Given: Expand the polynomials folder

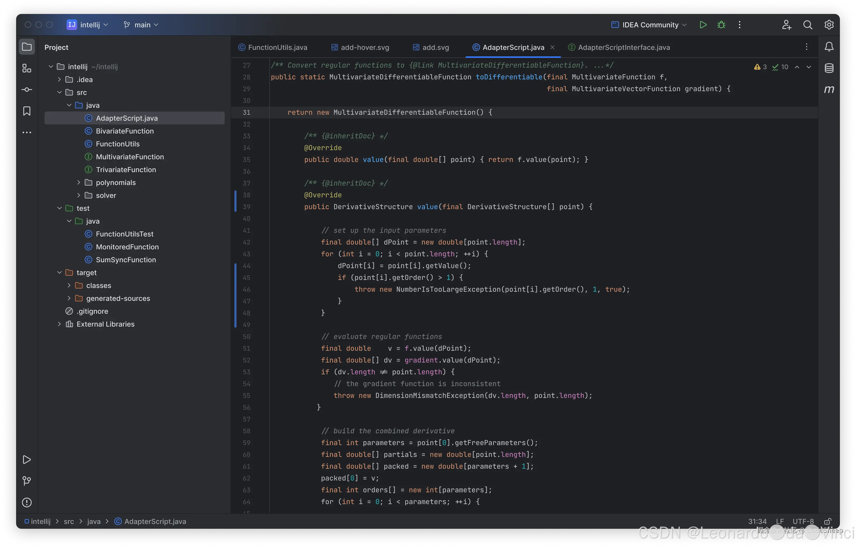Looking at the screenshot, I should point(79,182).
